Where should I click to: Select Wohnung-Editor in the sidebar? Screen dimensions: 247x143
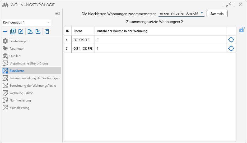pos(21,93)
